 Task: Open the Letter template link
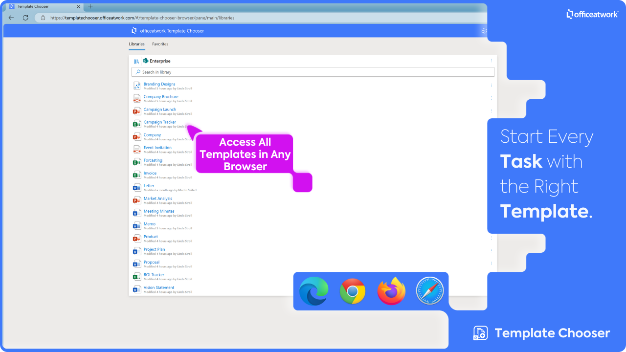click(x=149, y=186)
